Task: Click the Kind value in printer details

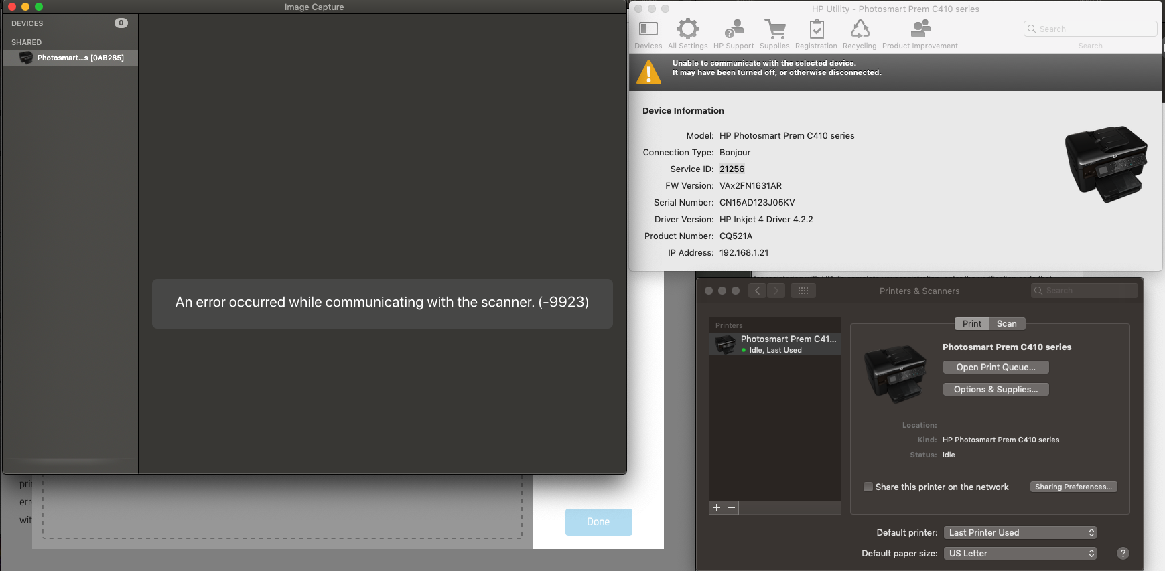Action: coord(1000,440)
